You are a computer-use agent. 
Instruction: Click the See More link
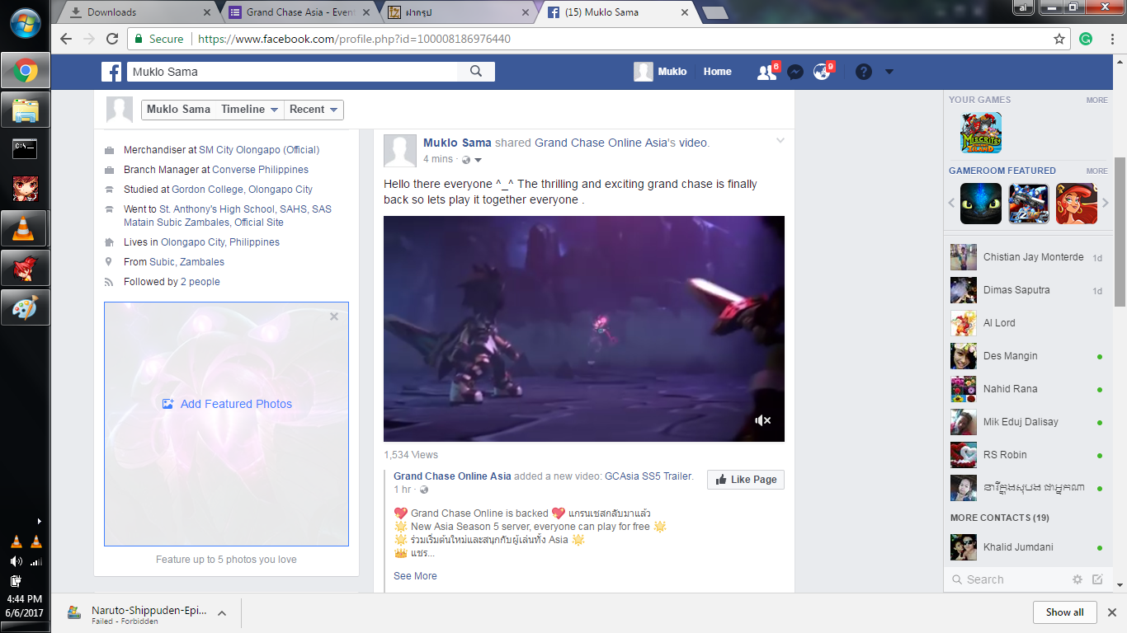coord(415,576)
